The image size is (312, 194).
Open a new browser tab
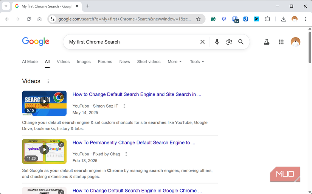click(88, 6)
